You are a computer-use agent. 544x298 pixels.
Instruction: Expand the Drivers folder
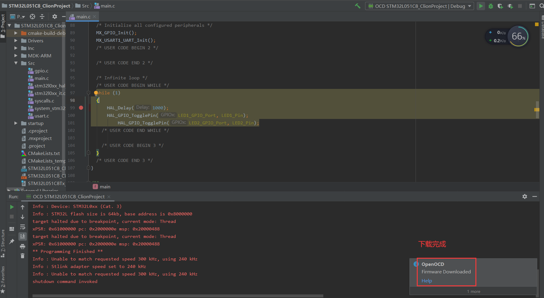(x=17, y=41)
